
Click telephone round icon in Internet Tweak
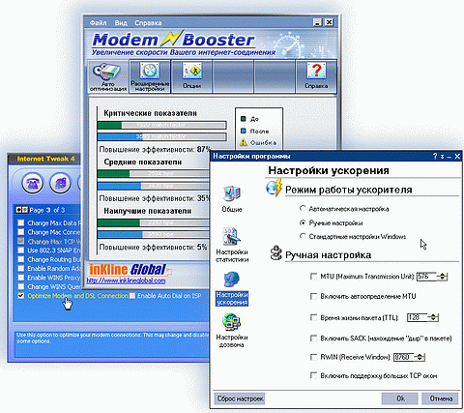coord(32,183)
